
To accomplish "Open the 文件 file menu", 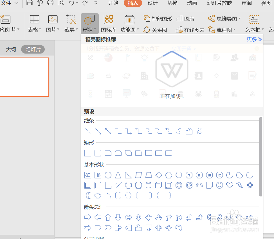I will 6,3.
